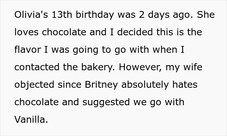Click the word "Olivia's" in the first line
Viewport: 227px width, 136px height.
(31, 15)
